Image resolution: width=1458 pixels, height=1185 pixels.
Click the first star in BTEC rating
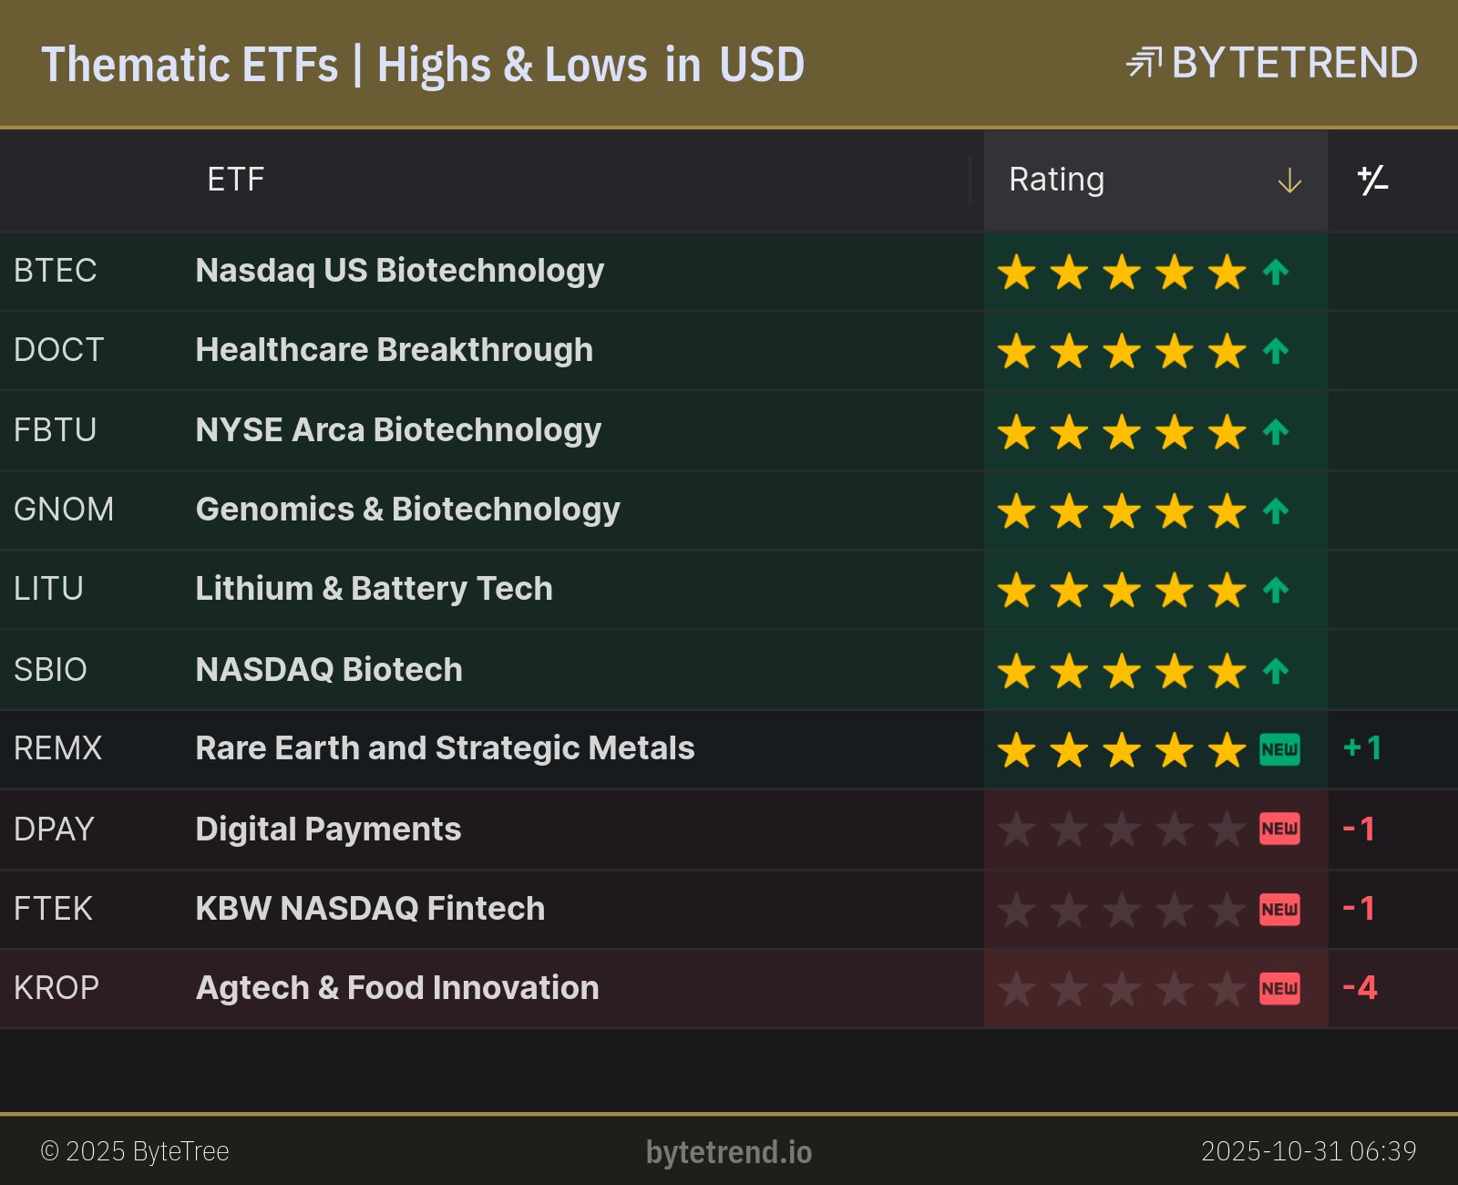pyautogui.click(x=1016, y=272)
